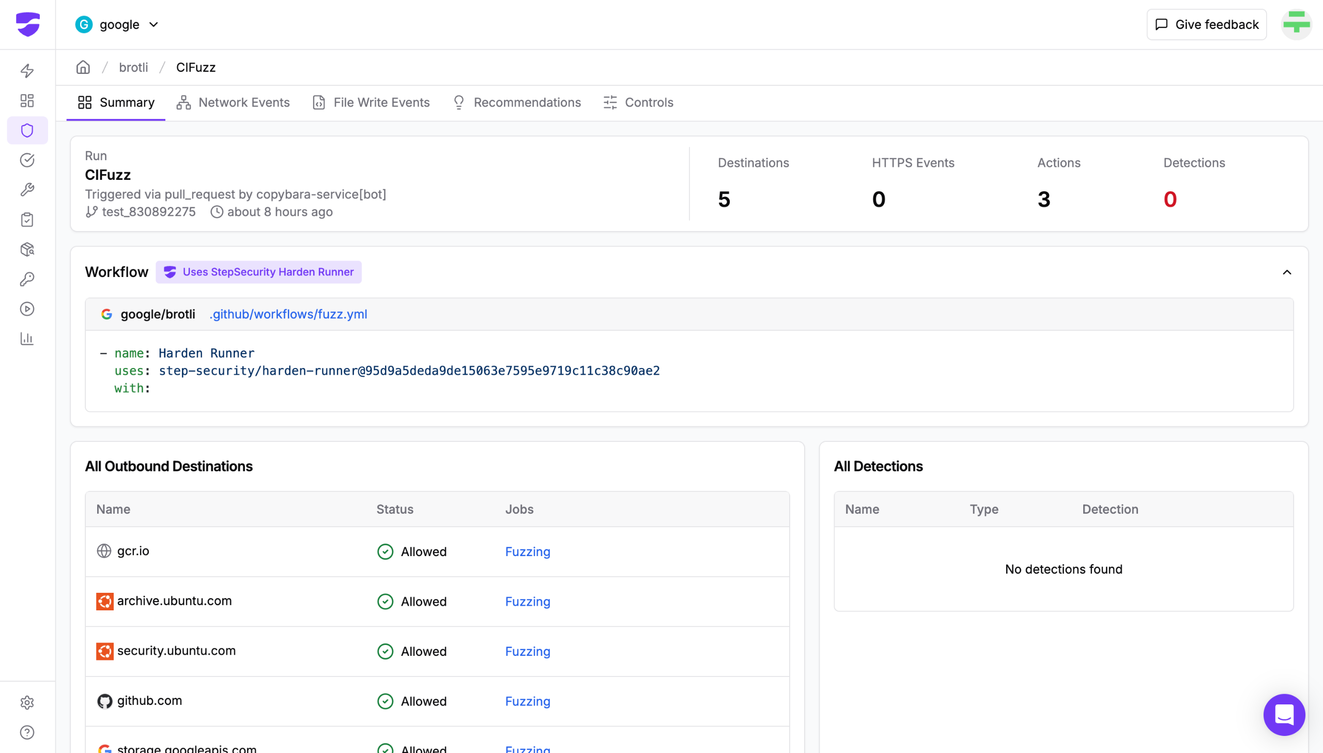Open the play circle sidebar icon
The height and width of the screenshot is (753, 1323).
click(x=27, y=309)
